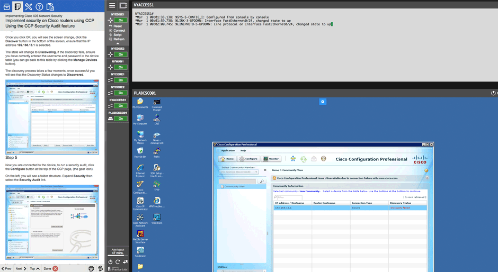This screenshot has width=498, height=272.
Task: Toggle NYCORE2 power On button
Action: point(121,93)
